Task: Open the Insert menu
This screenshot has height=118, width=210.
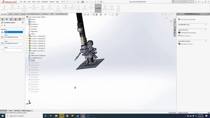Action: [34, 2]
